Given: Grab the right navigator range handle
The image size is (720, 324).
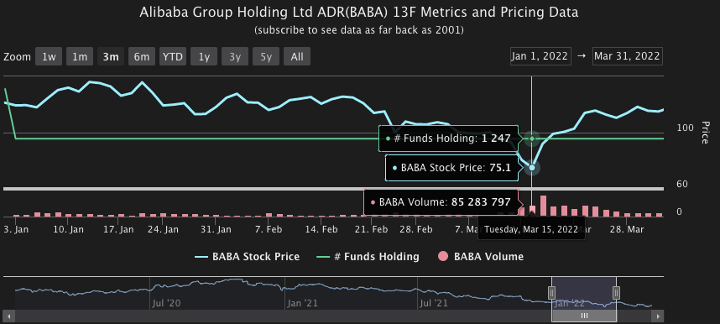Looking at the screenshot, I should click(616, 293).
